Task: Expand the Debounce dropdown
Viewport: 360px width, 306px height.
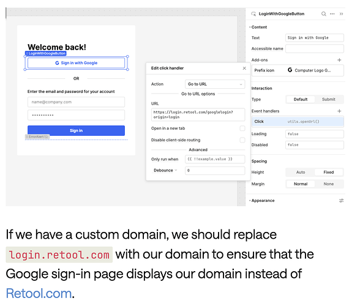Action: (x=165, y=170)
